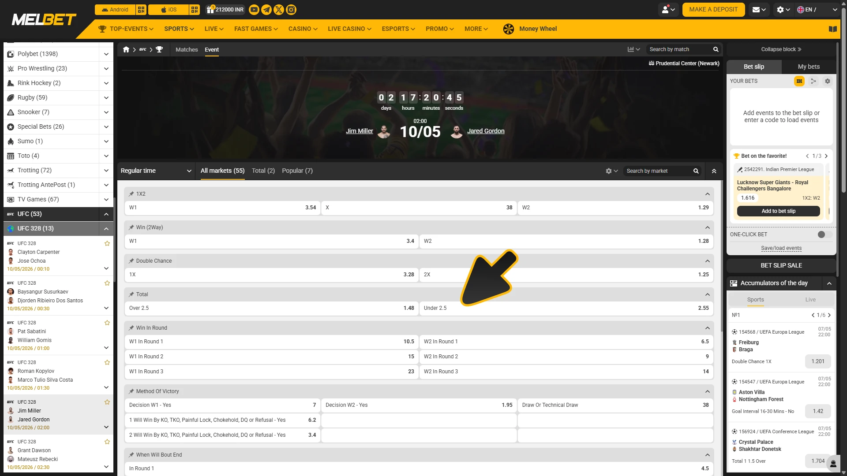Open the betting guide book icon
Screen dimensions: 847x476
click(832, 29)
